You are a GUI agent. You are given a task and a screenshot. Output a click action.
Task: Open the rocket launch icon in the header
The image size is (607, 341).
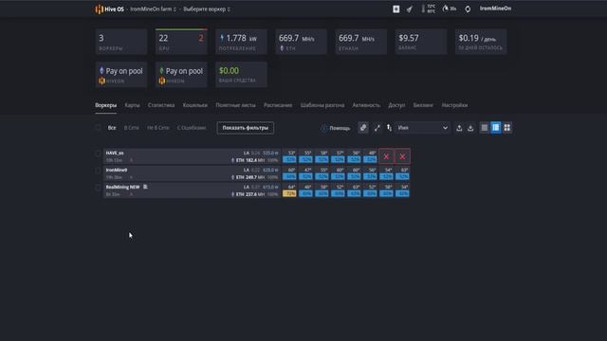[x=410, y=9]
